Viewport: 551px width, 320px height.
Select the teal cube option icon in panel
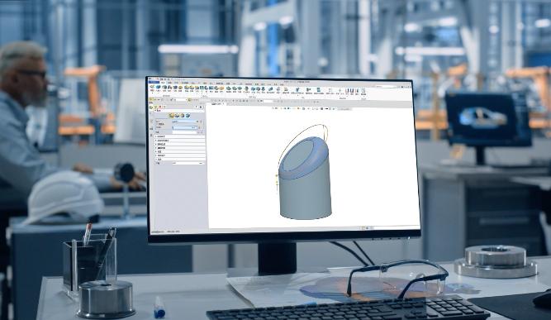pyautogui.click(x=188, y=115)
